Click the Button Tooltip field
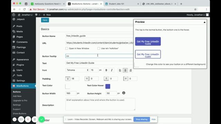 (99, 56)
